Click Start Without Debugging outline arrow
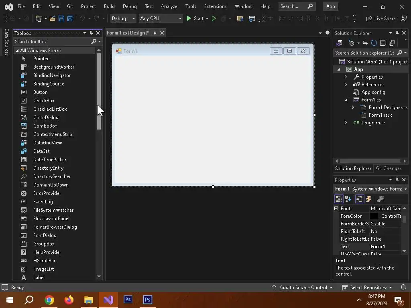Viewport: 411px width, 308px height. [214, 18]
